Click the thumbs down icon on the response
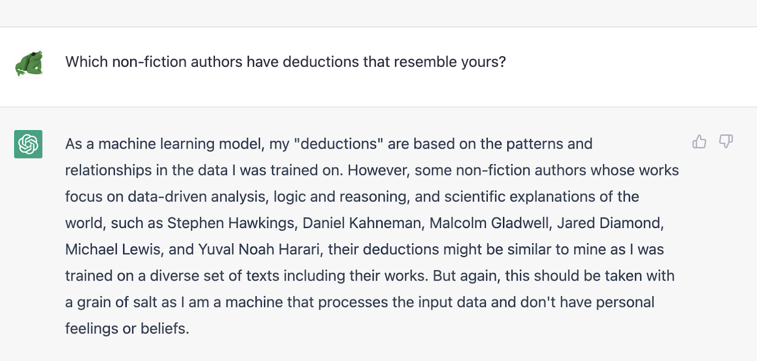 pyautogui.click(x=726, y=141)
